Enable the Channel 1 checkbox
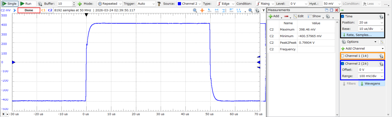This screenshot has height=117, width=392. tap(342, 56)
